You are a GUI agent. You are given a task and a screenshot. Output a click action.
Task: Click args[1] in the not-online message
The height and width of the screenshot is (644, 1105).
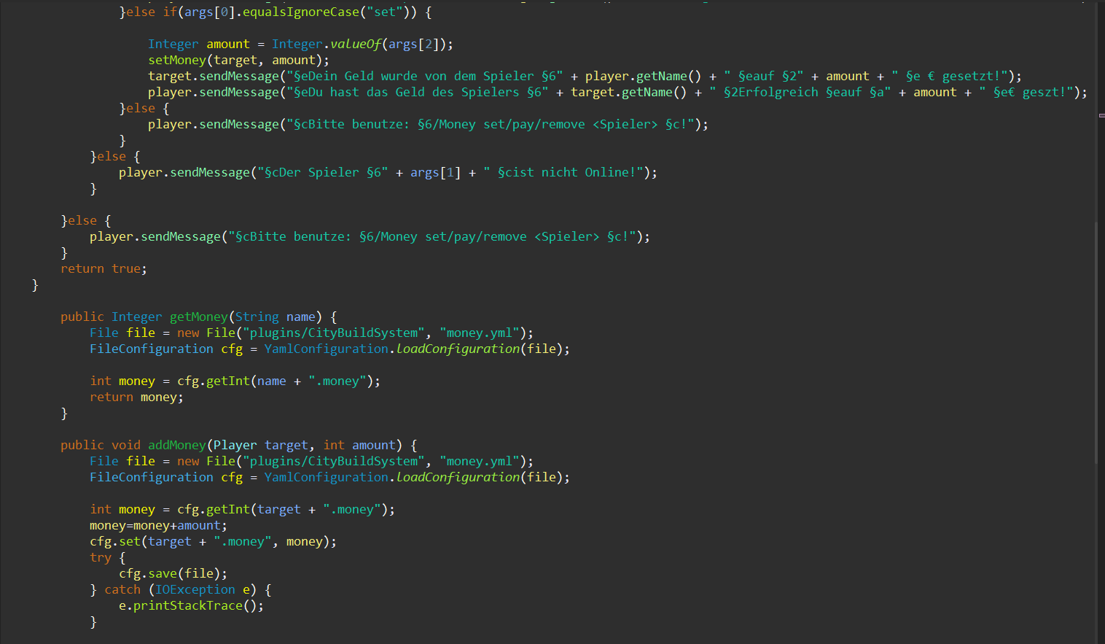pyautogui.click(x=435, y=172)
